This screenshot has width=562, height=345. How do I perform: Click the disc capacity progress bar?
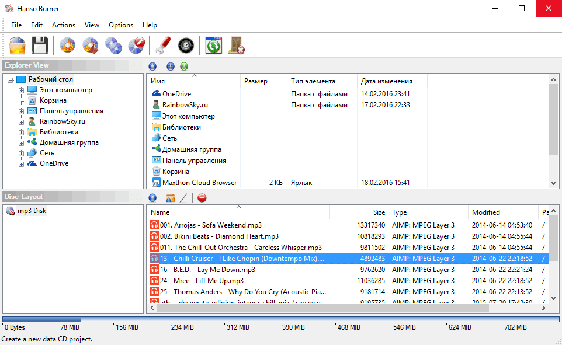(280, 319)
